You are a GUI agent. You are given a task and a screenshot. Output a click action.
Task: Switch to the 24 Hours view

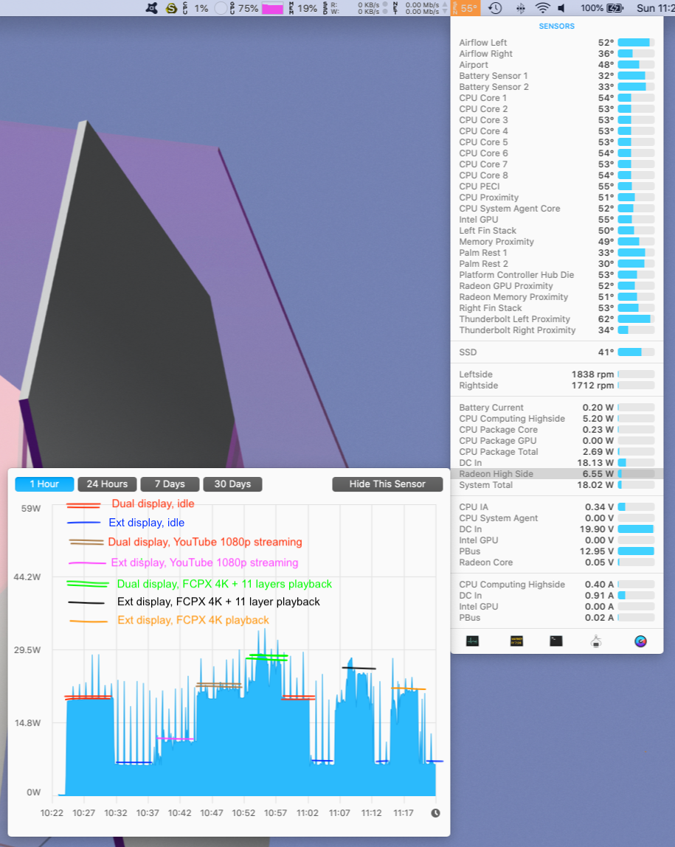point(107,484)
